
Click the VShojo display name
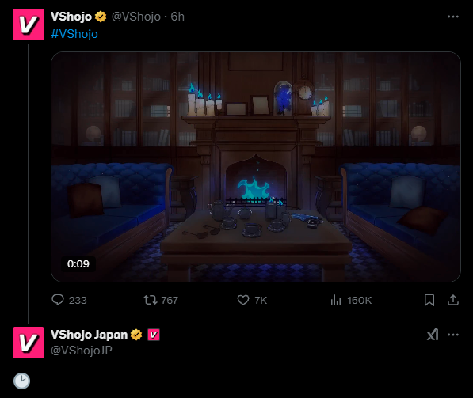[x=71, y=17]
